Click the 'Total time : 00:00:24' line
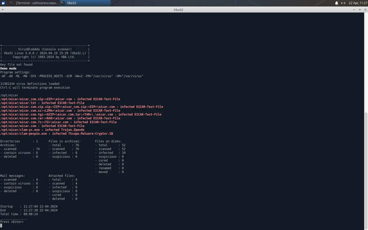Screen dimensions: 368x230 19,214
